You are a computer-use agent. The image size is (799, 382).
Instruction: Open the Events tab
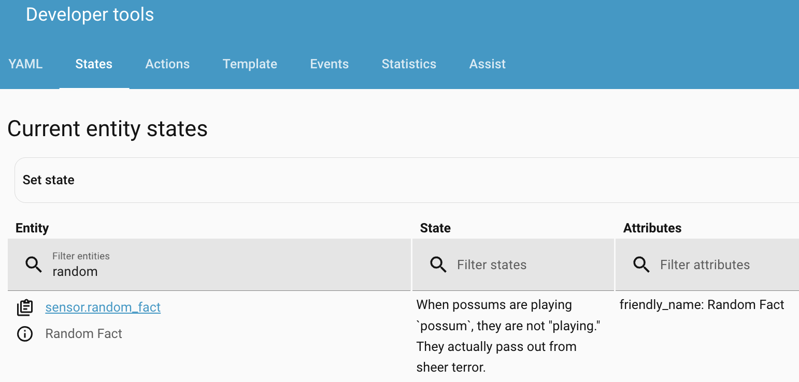click(x=329, y=64)
